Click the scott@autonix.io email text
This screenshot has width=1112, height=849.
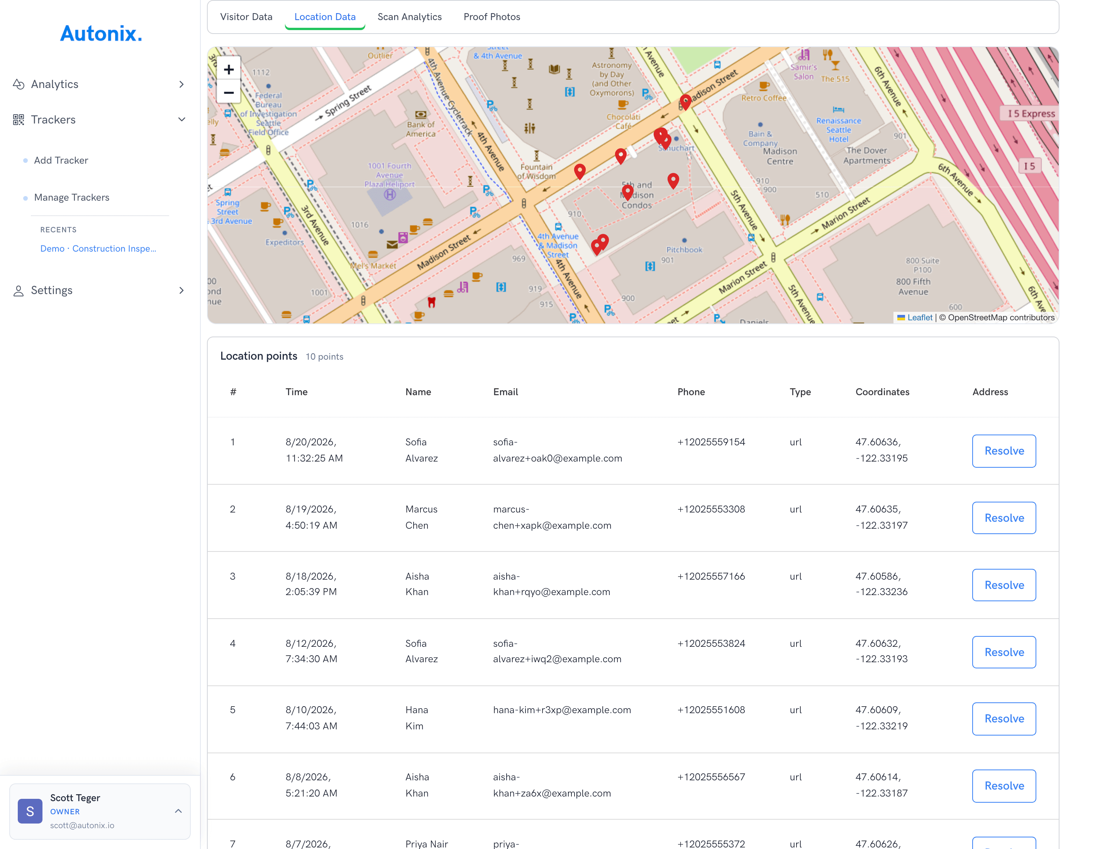click(82, 825)
